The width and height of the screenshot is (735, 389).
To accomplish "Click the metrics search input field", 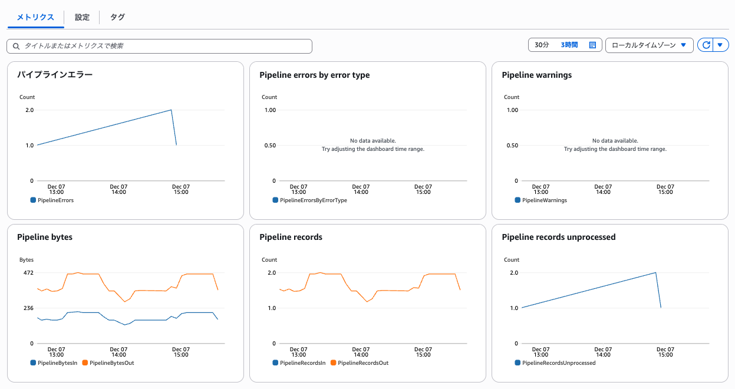I will point(165,46).
